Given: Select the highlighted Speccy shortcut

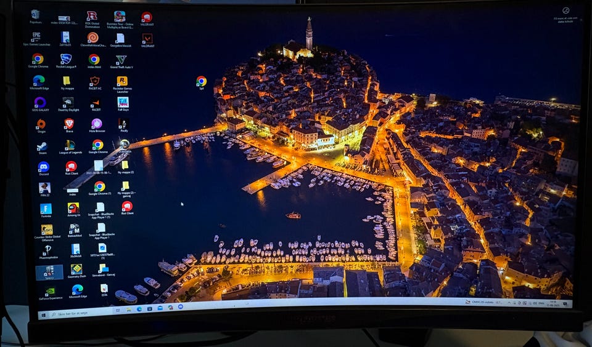Looking at the screenshot, I should pyautogui.click(x=49, y=273).
